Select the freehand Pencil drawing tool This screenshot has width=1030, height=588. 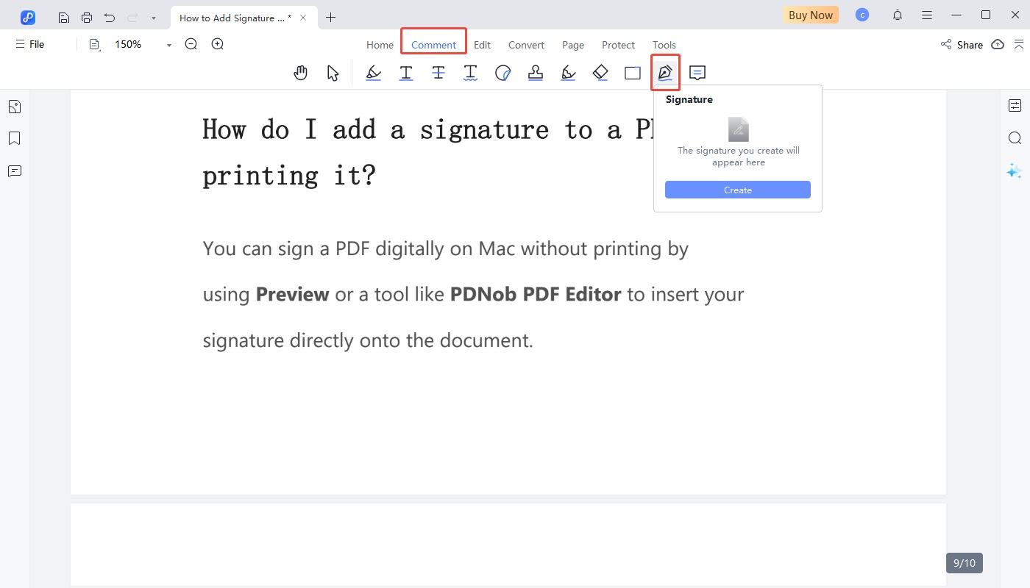[x=567, y=72]
